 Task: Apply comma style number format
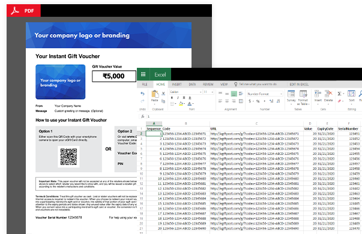tap(265, 101)
